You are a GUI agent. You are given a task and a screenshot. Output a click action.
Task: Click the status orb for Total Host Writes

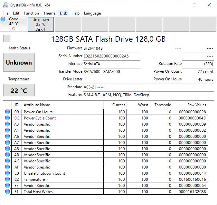7,192
